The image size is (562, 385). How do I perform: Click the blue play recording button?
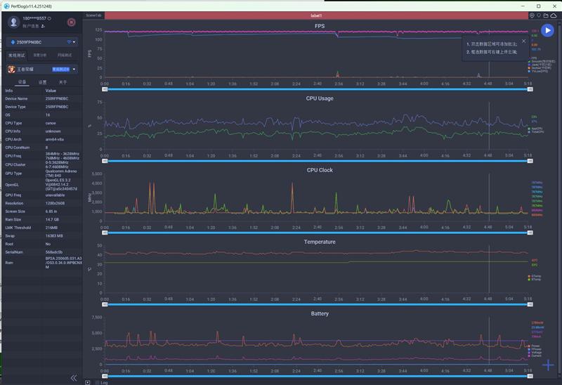coord(547,30)
